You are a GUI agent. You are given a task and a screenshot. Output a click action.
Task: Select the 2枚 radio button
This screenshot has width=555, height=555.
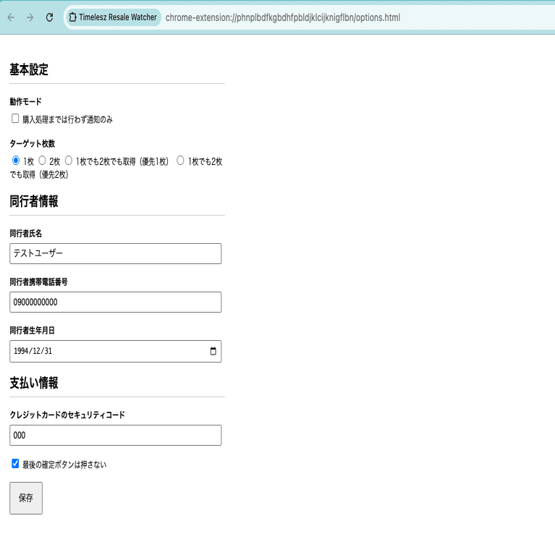point(42,161)
